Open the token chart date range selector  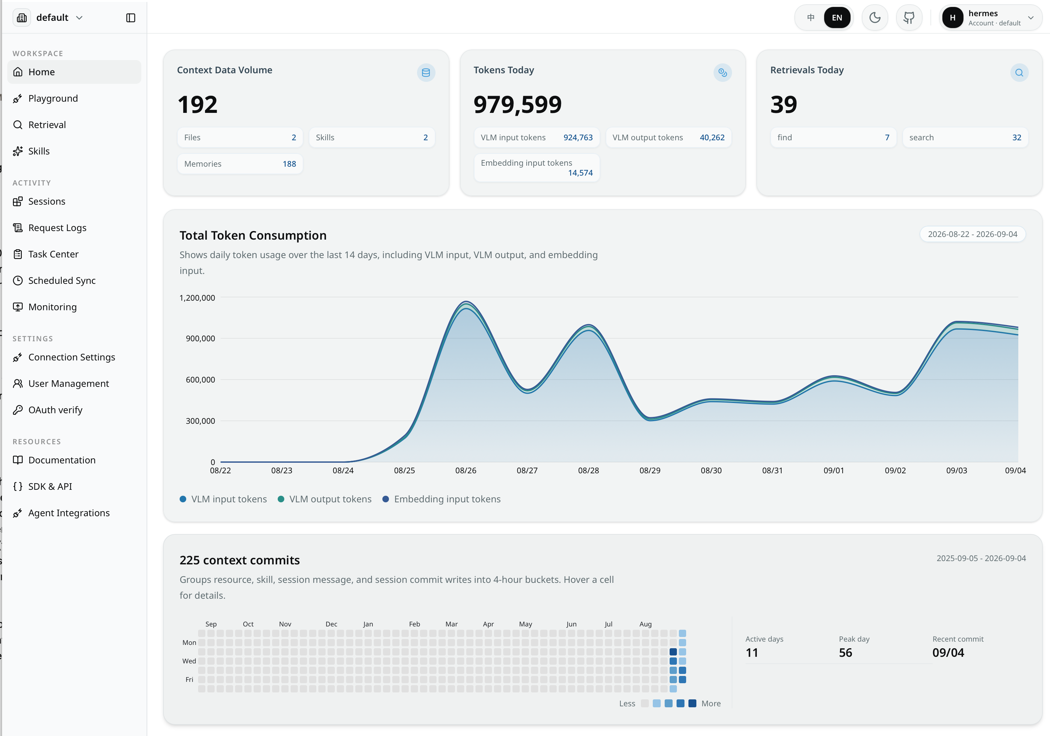[972, 234]
